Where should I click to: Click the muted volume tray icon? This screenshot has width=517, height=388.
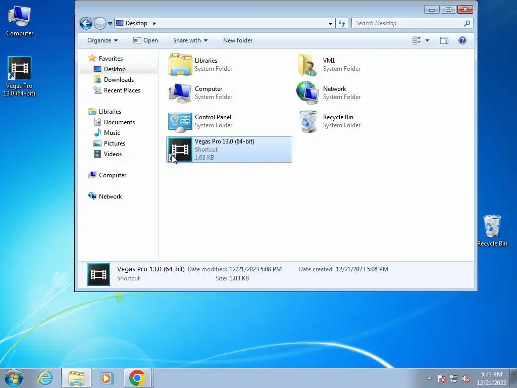pos(466,378)
